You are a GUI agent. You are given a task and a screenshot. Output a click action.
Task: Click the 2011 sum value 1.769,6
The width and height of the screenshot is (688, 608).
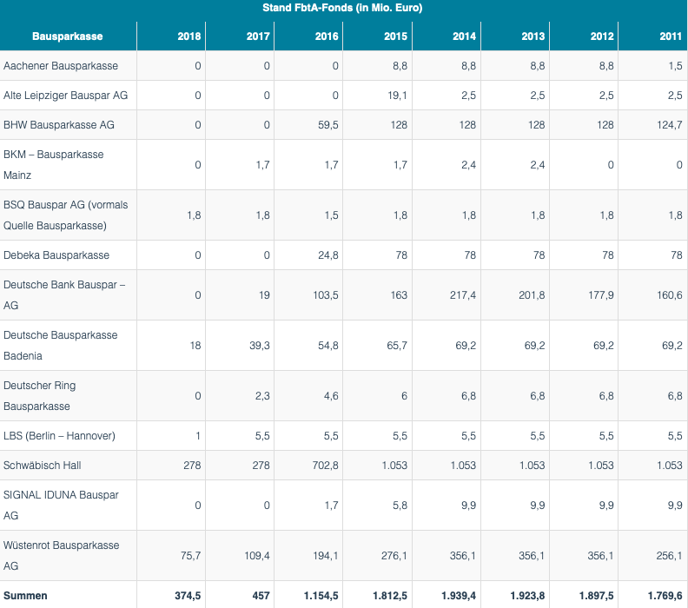coord(665,596)
